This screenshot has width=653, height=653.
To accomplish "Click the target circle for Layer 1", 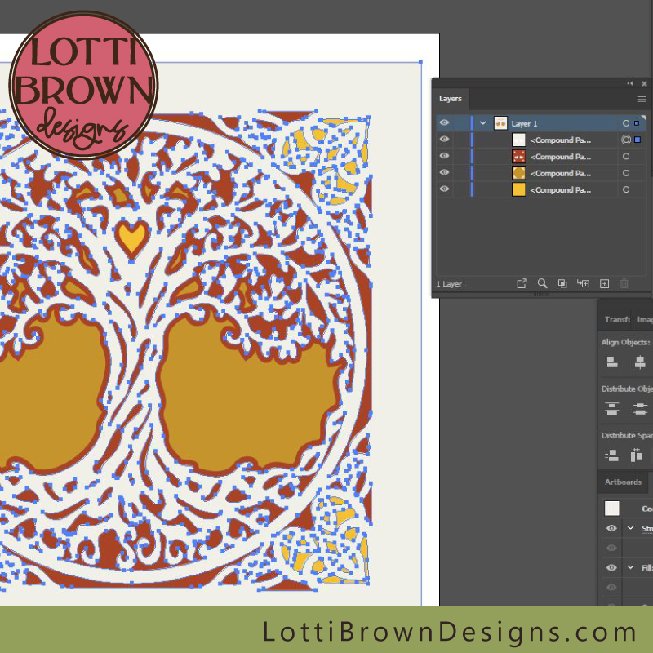I will (x=626, y=123).
